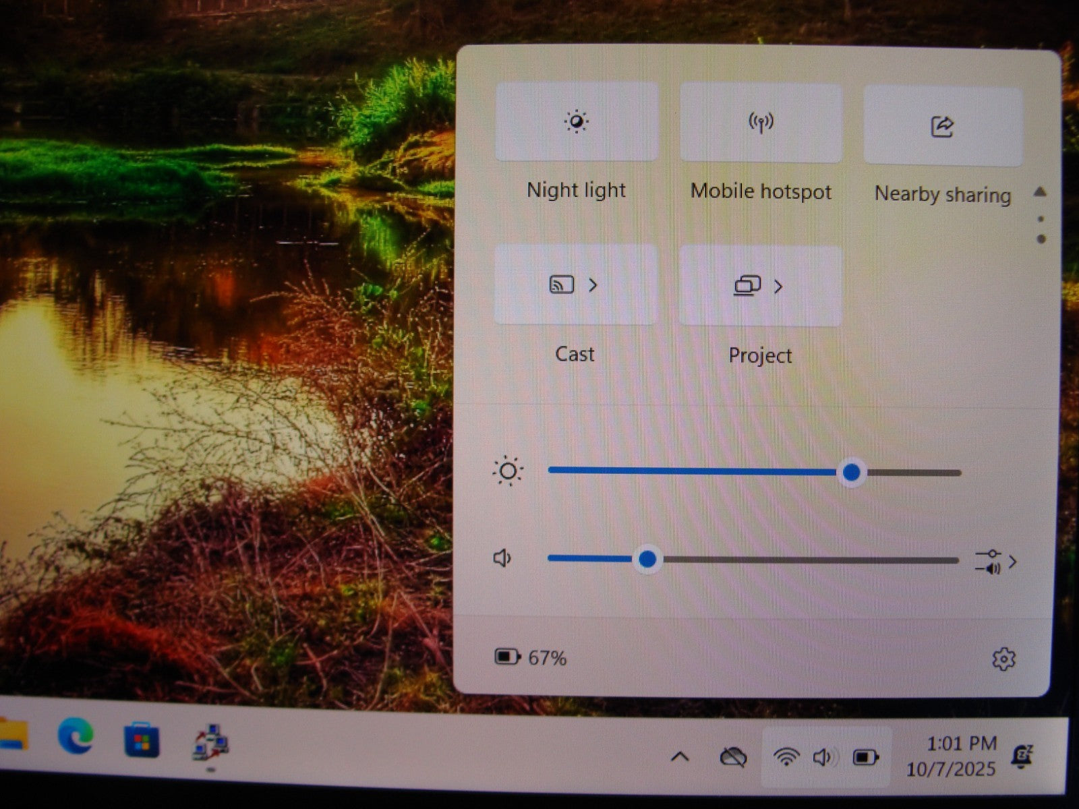Show hidden icons in system tray
The image size is (1079, 809).
click(x=680, y=756)
